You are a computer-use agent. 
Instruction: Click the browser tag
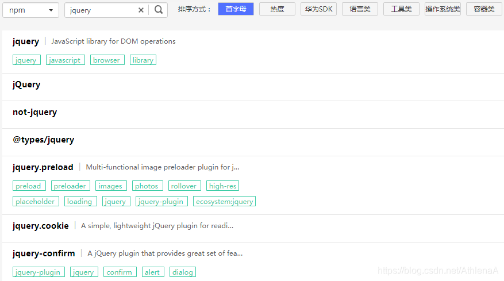pos(107,60)
